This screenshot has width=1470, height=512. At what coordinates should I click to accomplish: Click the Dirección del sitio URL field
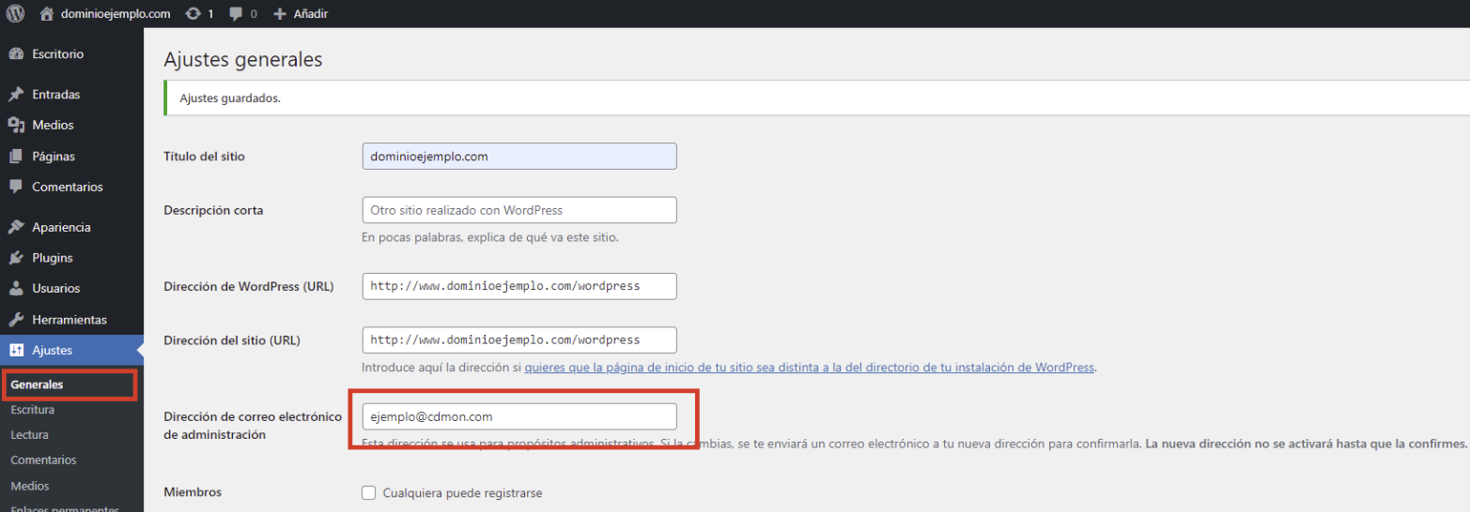point(519,339)
